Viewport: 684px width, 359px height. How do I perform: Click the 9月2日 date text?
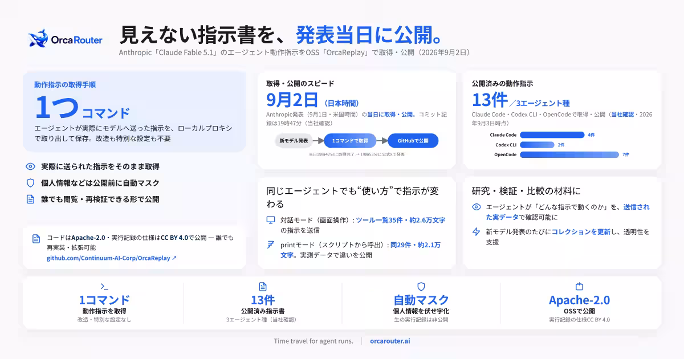(292, 100)
